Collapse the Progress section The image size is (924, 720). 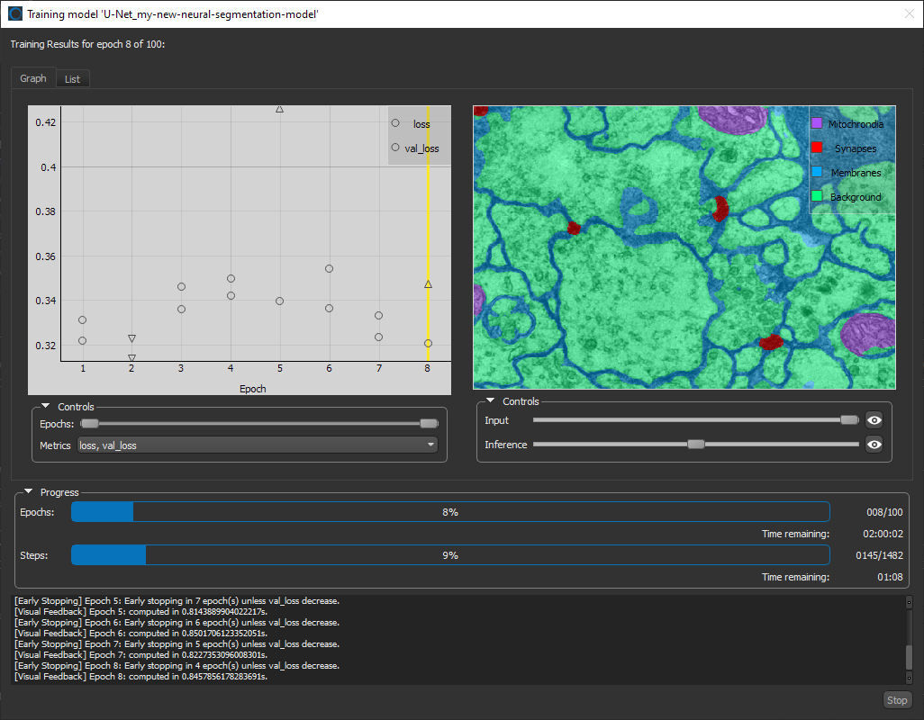(x=30, y=492)
